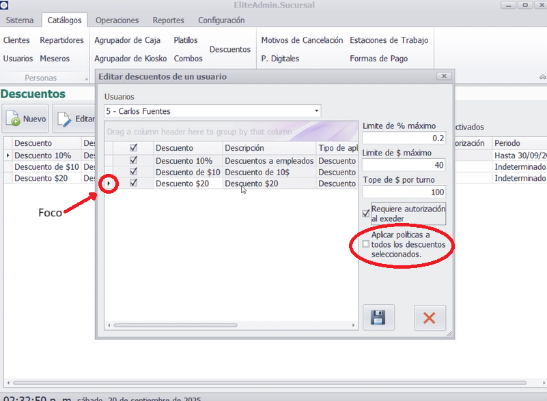Expand the Personas group launcher
This screenshot has width=547, height=401.
pyautogui.click(x=87, y=79)
